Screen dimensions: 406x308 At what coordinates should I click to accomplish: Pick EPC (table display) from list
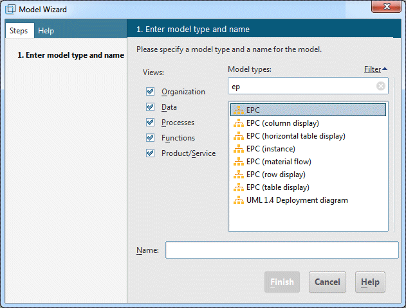[308, 187]
